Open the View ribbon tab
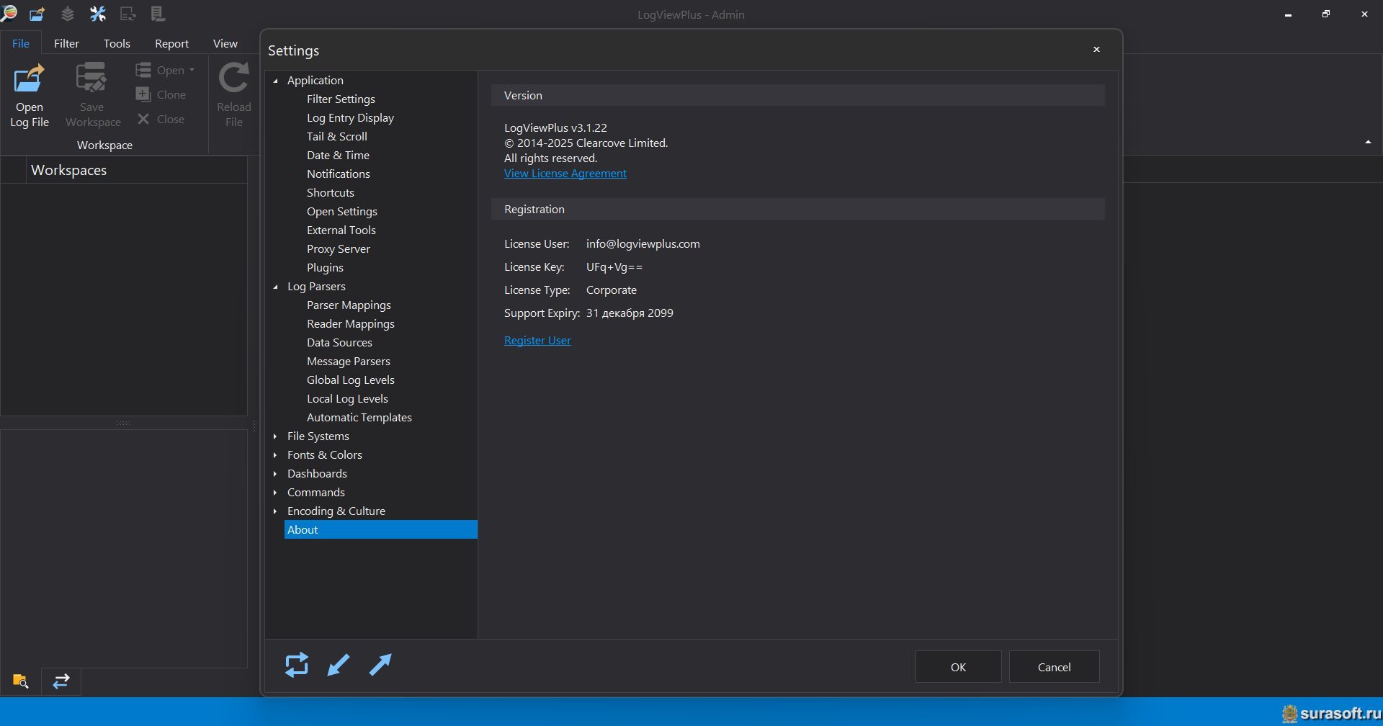The image size is (1383, 726). (225, 43)
